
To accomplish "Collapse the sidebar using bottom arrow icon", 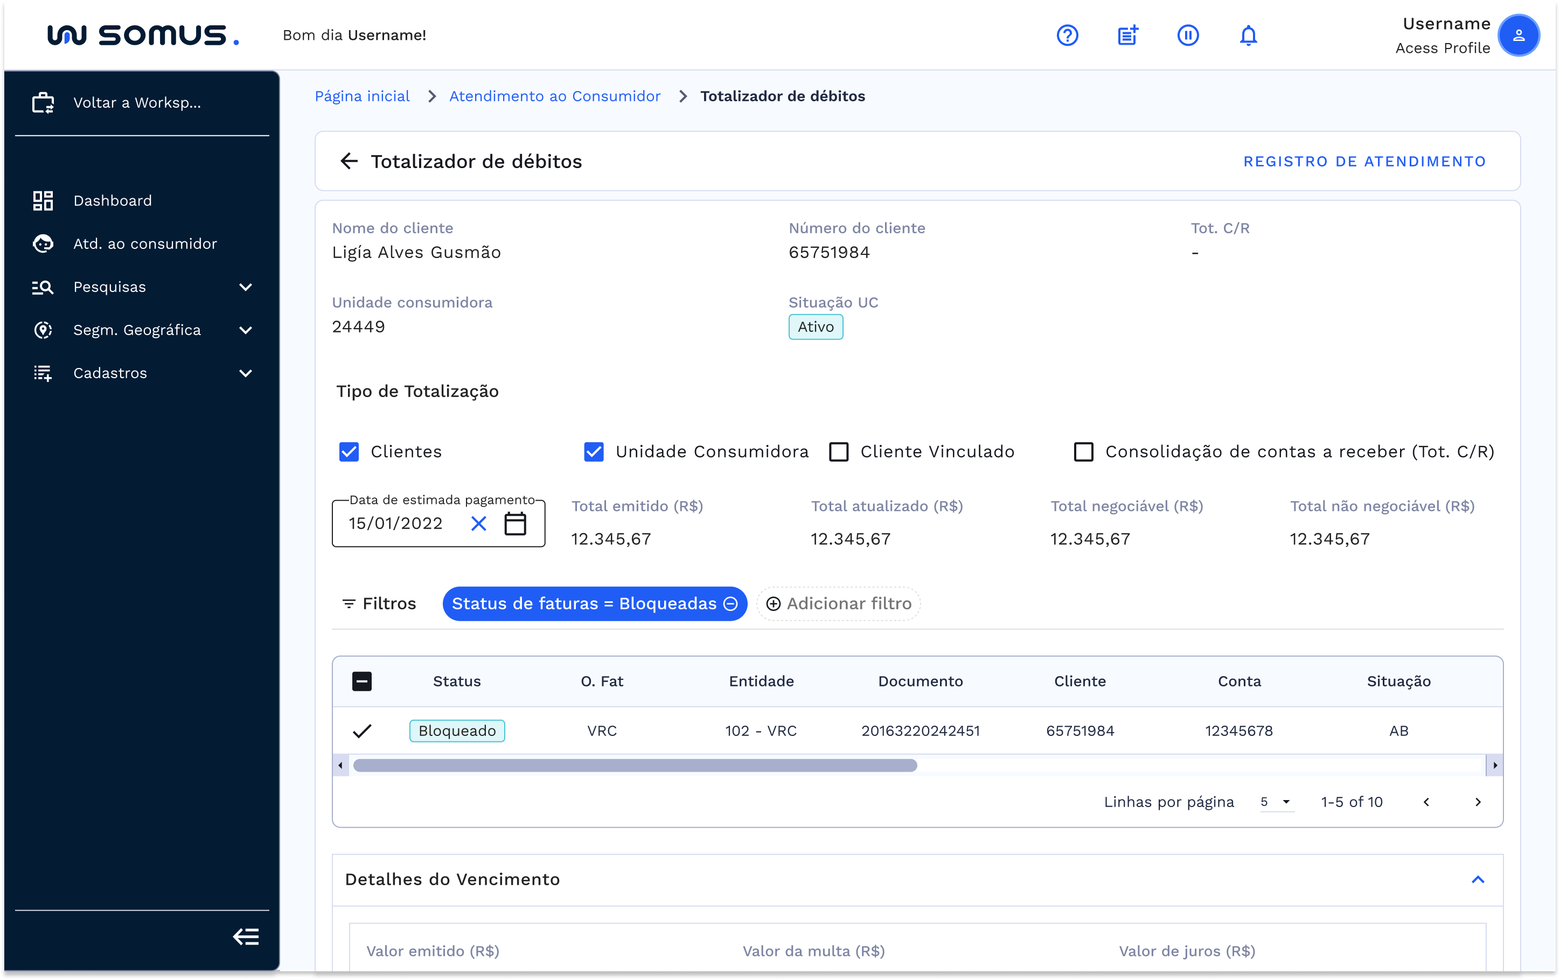I will [x=246, y=936].
